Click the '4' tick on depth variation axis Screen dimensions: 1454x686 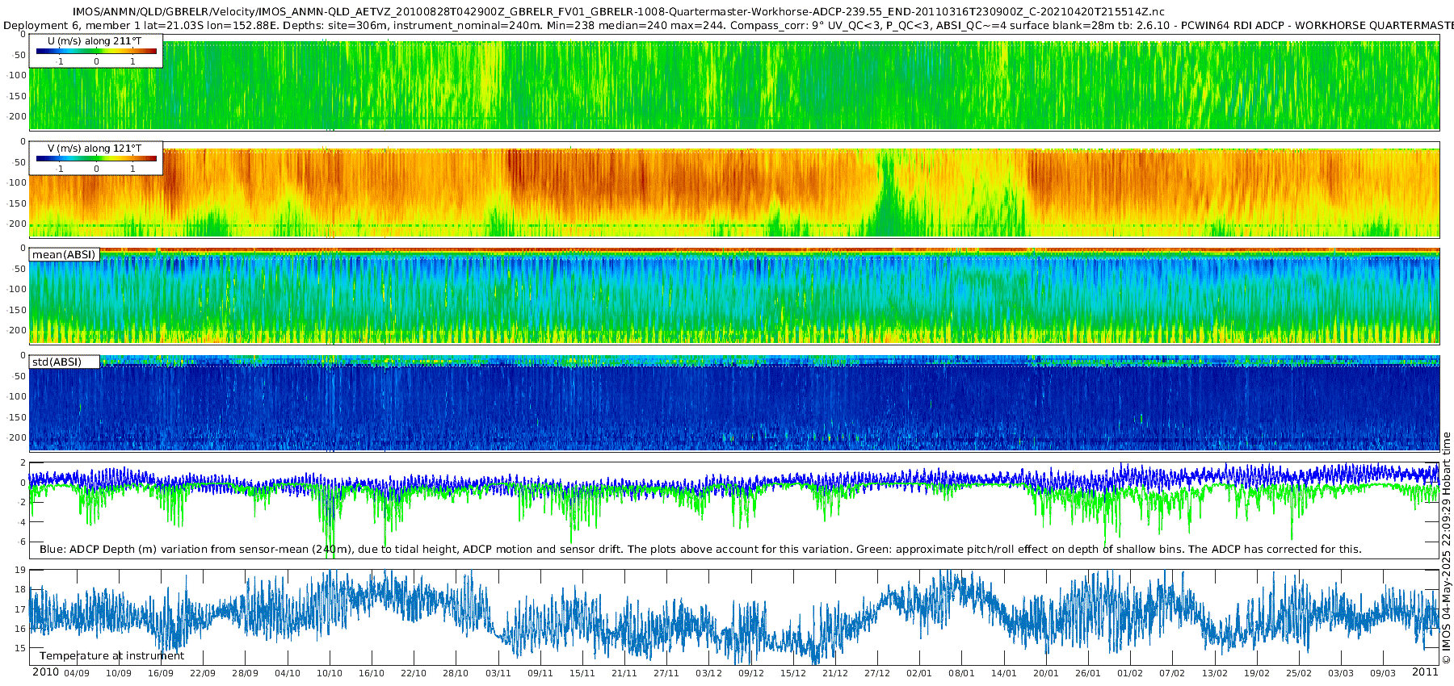(x=23, y=522)
